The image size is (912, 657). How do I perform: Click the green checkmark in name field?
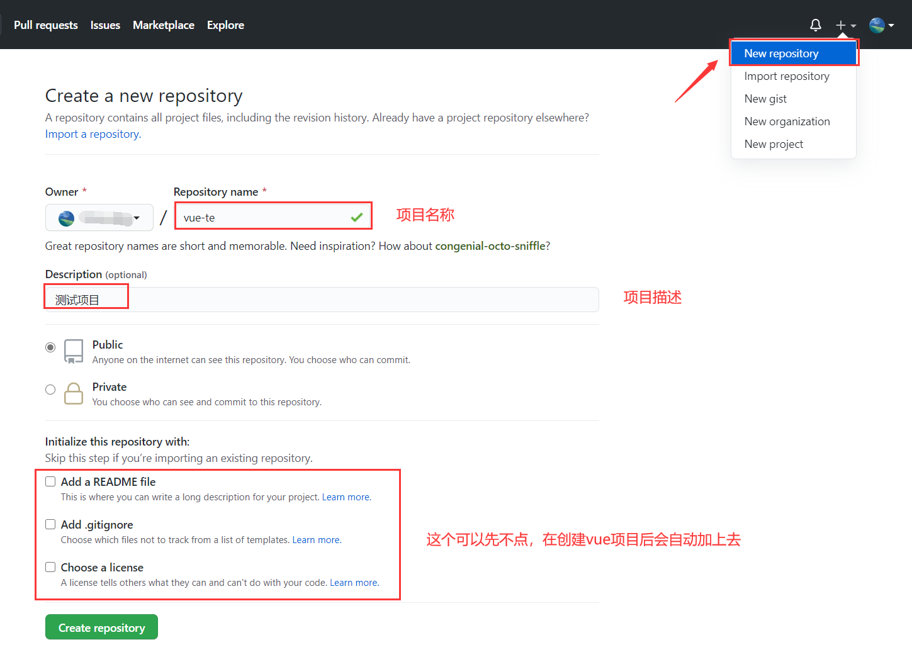pos(357,217)
